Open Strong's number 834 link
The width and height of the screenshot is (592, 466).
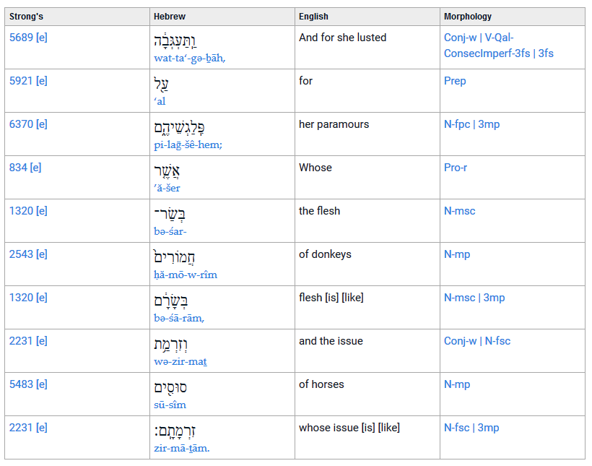click(18, 168)
